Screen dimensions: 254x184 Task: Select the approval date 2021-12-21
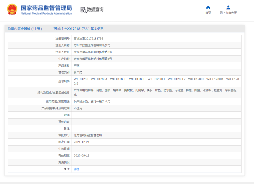coord(82,142)
